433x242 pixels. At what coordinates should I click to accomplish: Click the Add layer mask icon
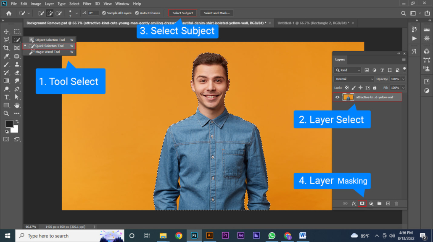(x=362, y=203)
